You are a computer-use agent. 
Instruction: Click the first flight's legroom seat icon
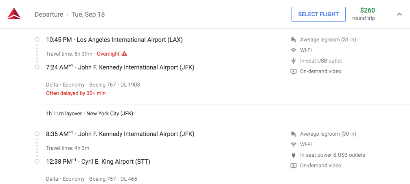[293, 40]
